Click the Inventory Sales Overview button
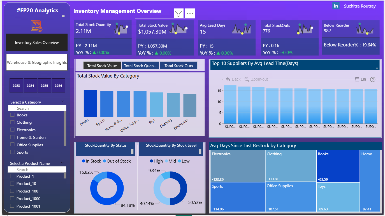This screenshot has height=216, width=385. point(37,43)
